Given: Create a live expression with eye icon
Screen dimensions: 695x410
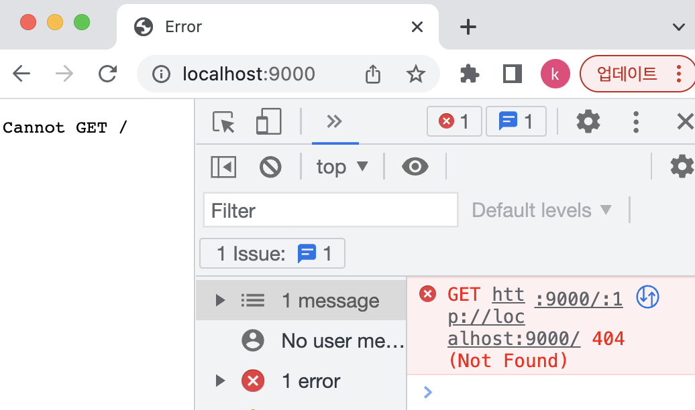Looking at the screenshot, I should click(415, 167).
